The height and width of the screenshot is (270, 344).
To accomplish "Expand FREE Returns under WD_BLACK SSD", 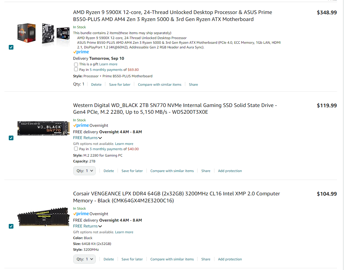I will tap(88, 138).
